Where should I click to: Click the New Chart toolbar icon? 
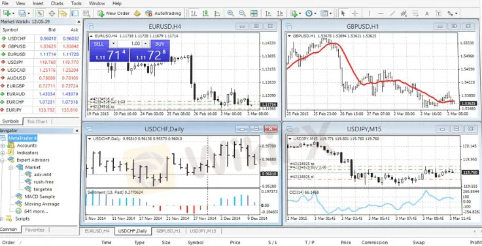point(7,13)
